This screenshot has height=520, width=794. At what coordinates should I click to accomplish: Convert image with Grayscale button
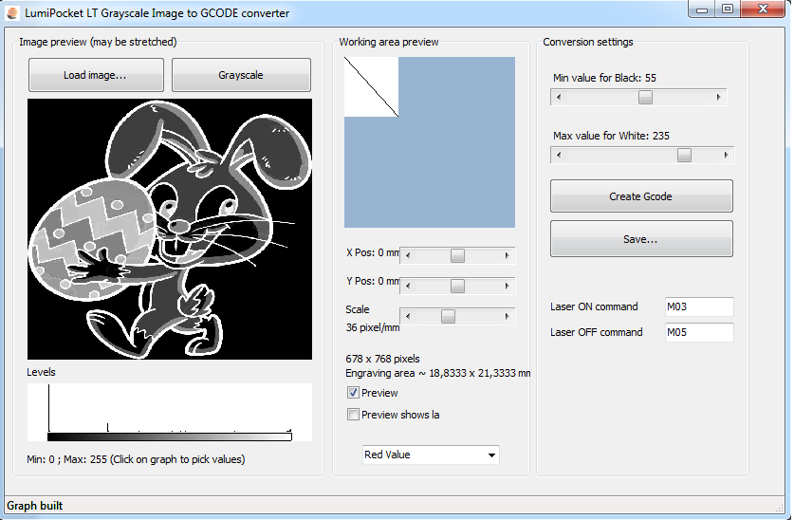(x=241, y=75)
